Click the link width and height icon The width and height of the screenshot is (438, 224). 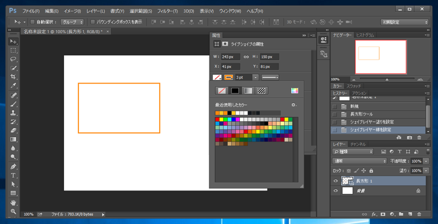(x=246, y=57)
